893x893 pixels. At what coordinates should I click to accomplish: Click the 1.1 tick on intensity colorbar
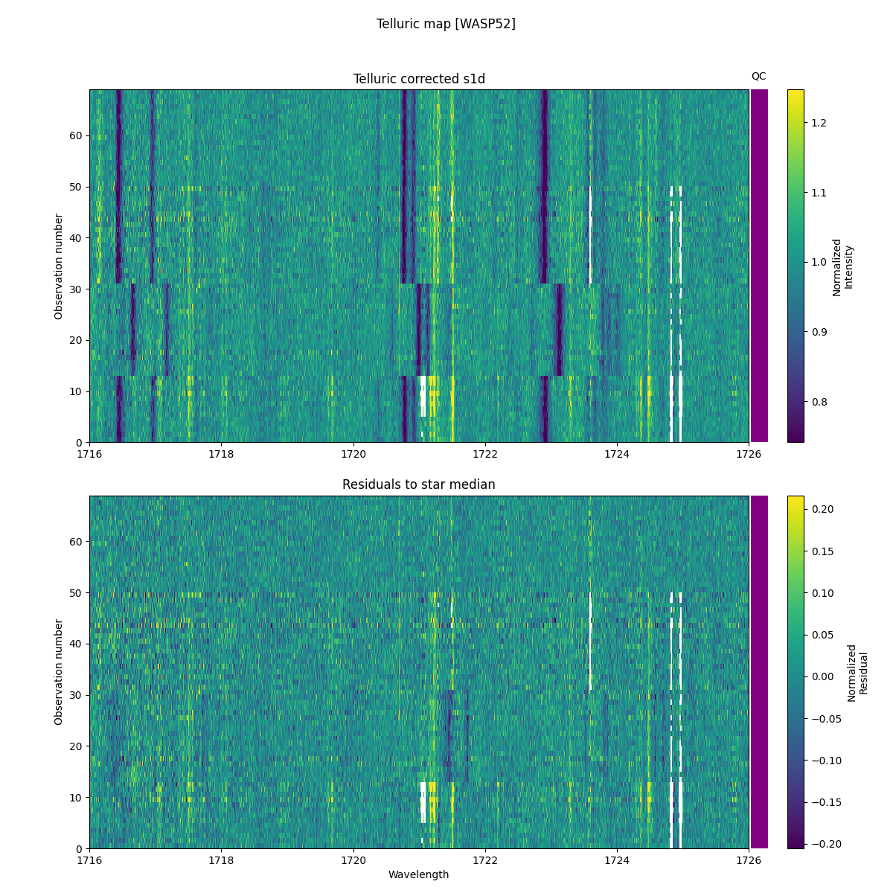[x=818, y=193]
